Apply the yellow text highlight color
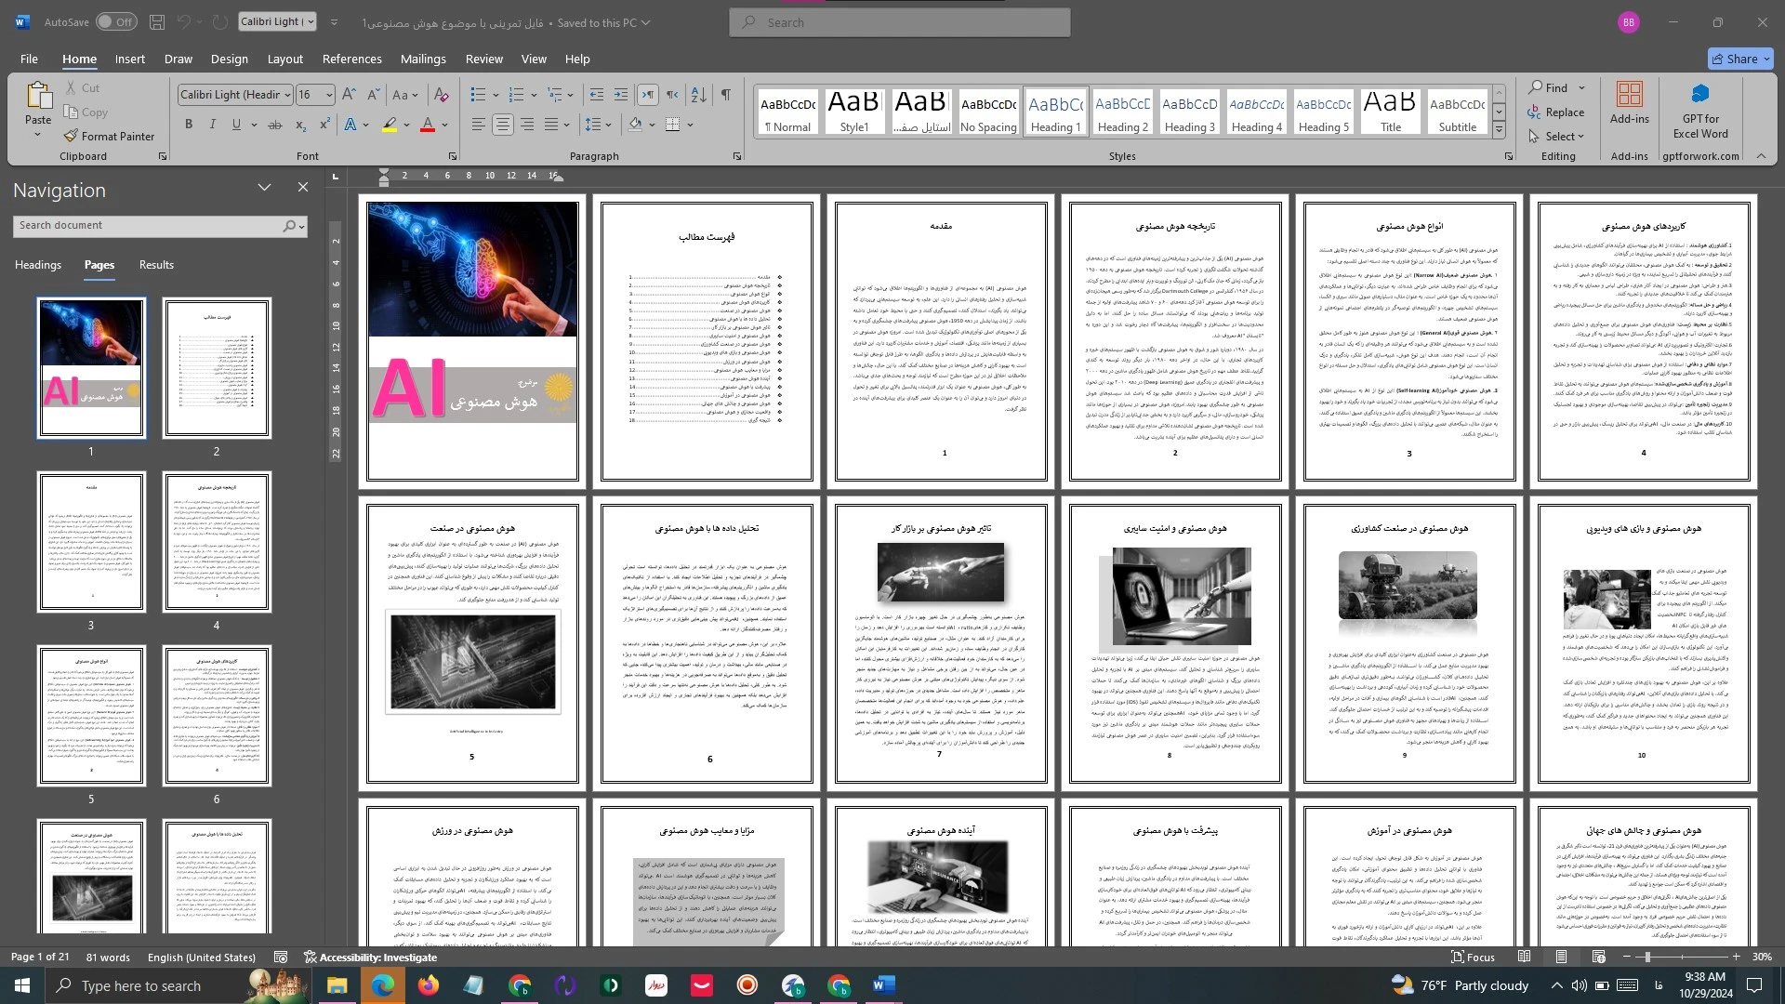Viewport: 1785px width, 1004px height. click(x=390, y=125)
